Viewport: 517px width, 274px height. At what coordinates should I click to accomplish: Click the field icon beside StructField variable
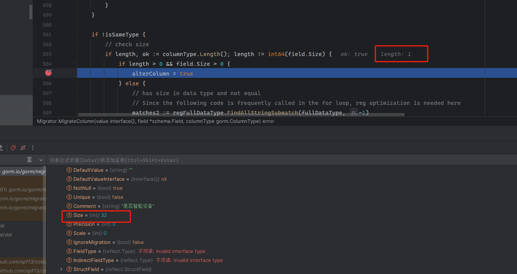[x=69, y=269]
